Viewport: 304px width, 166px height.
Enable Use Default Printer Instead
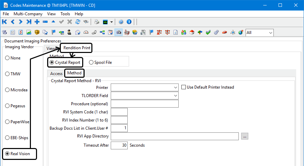click(x=184, y=87)
